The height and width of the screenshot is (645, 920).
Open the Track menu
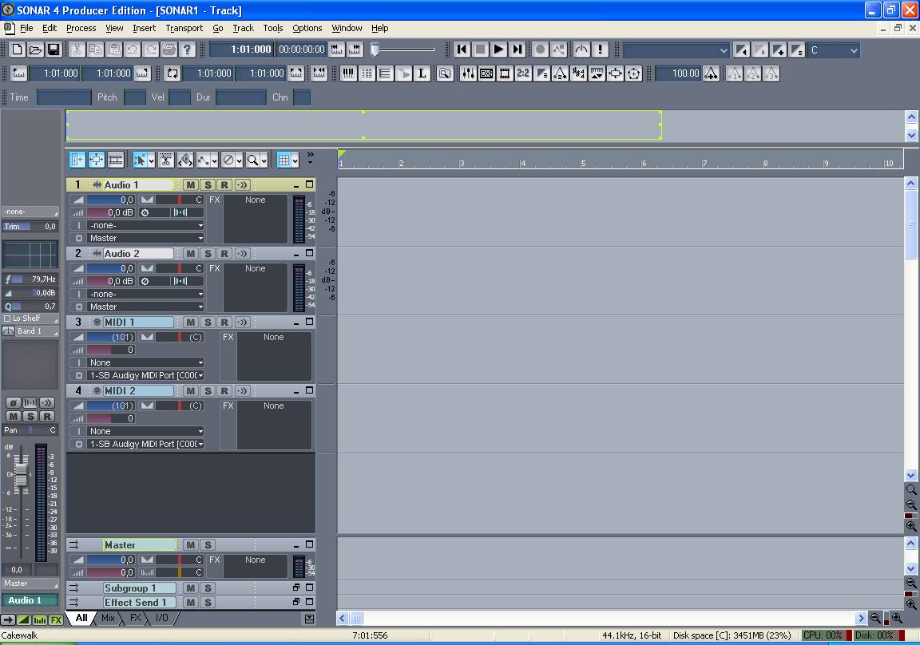click(243, 28)
